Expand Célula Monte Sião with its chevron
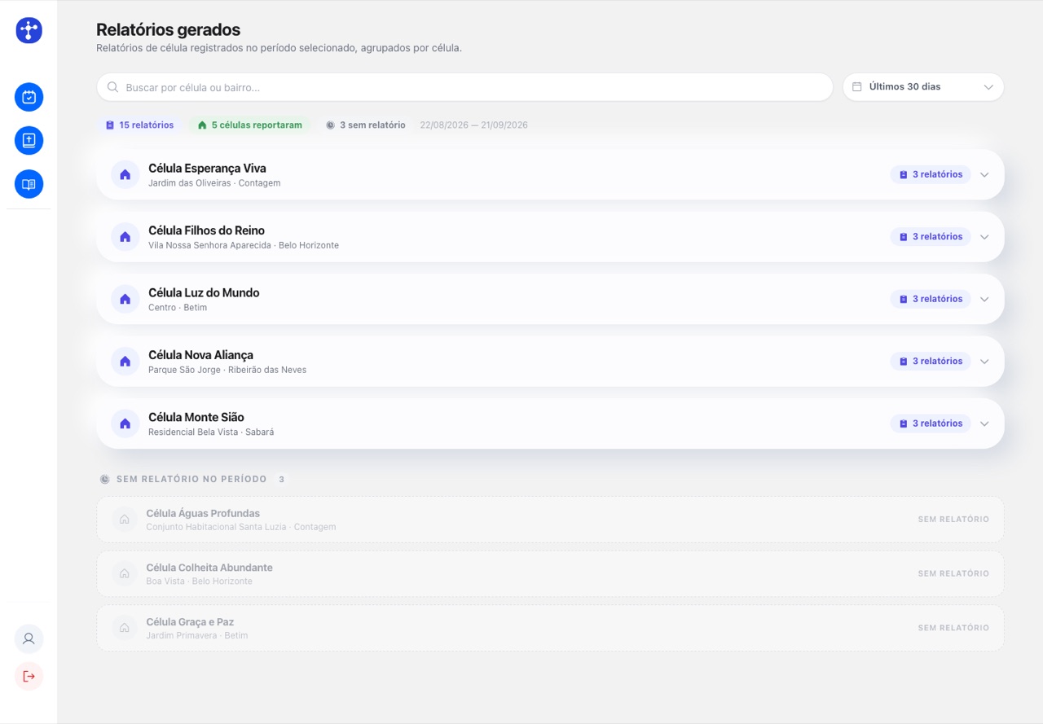The image size is (1043, 724). [x=984, y=423]
